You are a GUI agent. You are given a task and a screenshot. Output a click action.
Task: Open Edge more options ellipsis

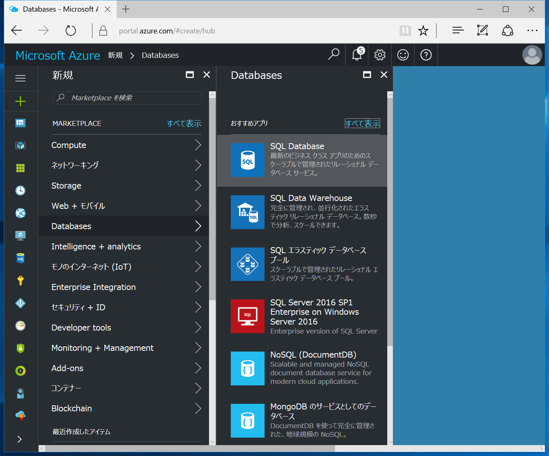click(x=532, y=31)
